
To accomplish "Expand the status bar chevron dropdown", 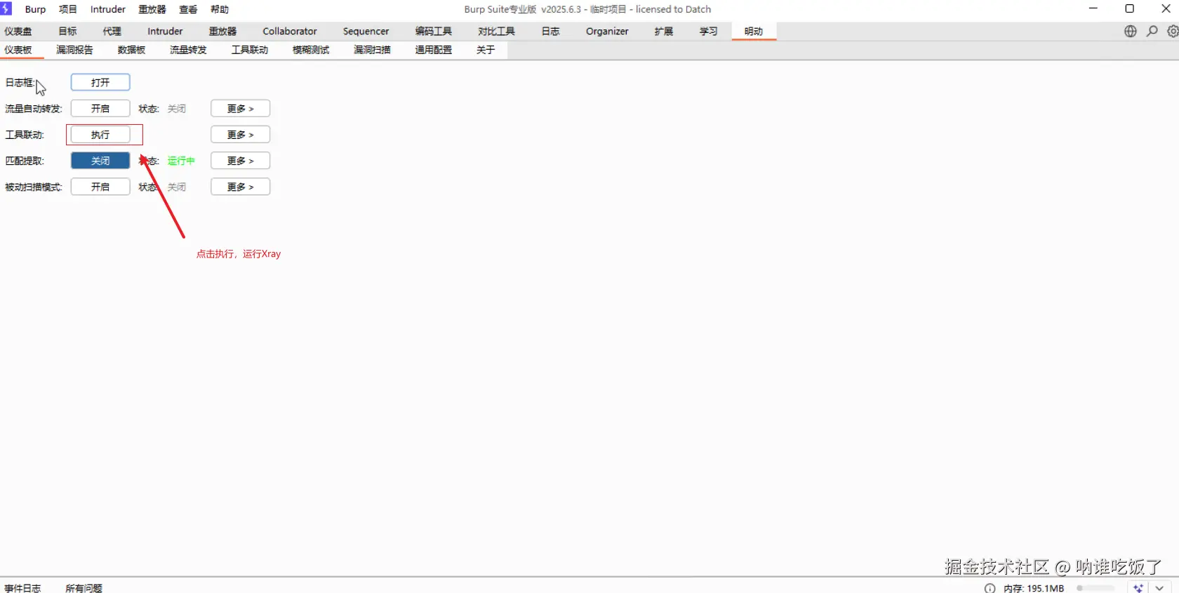I will click(1159, 588).
